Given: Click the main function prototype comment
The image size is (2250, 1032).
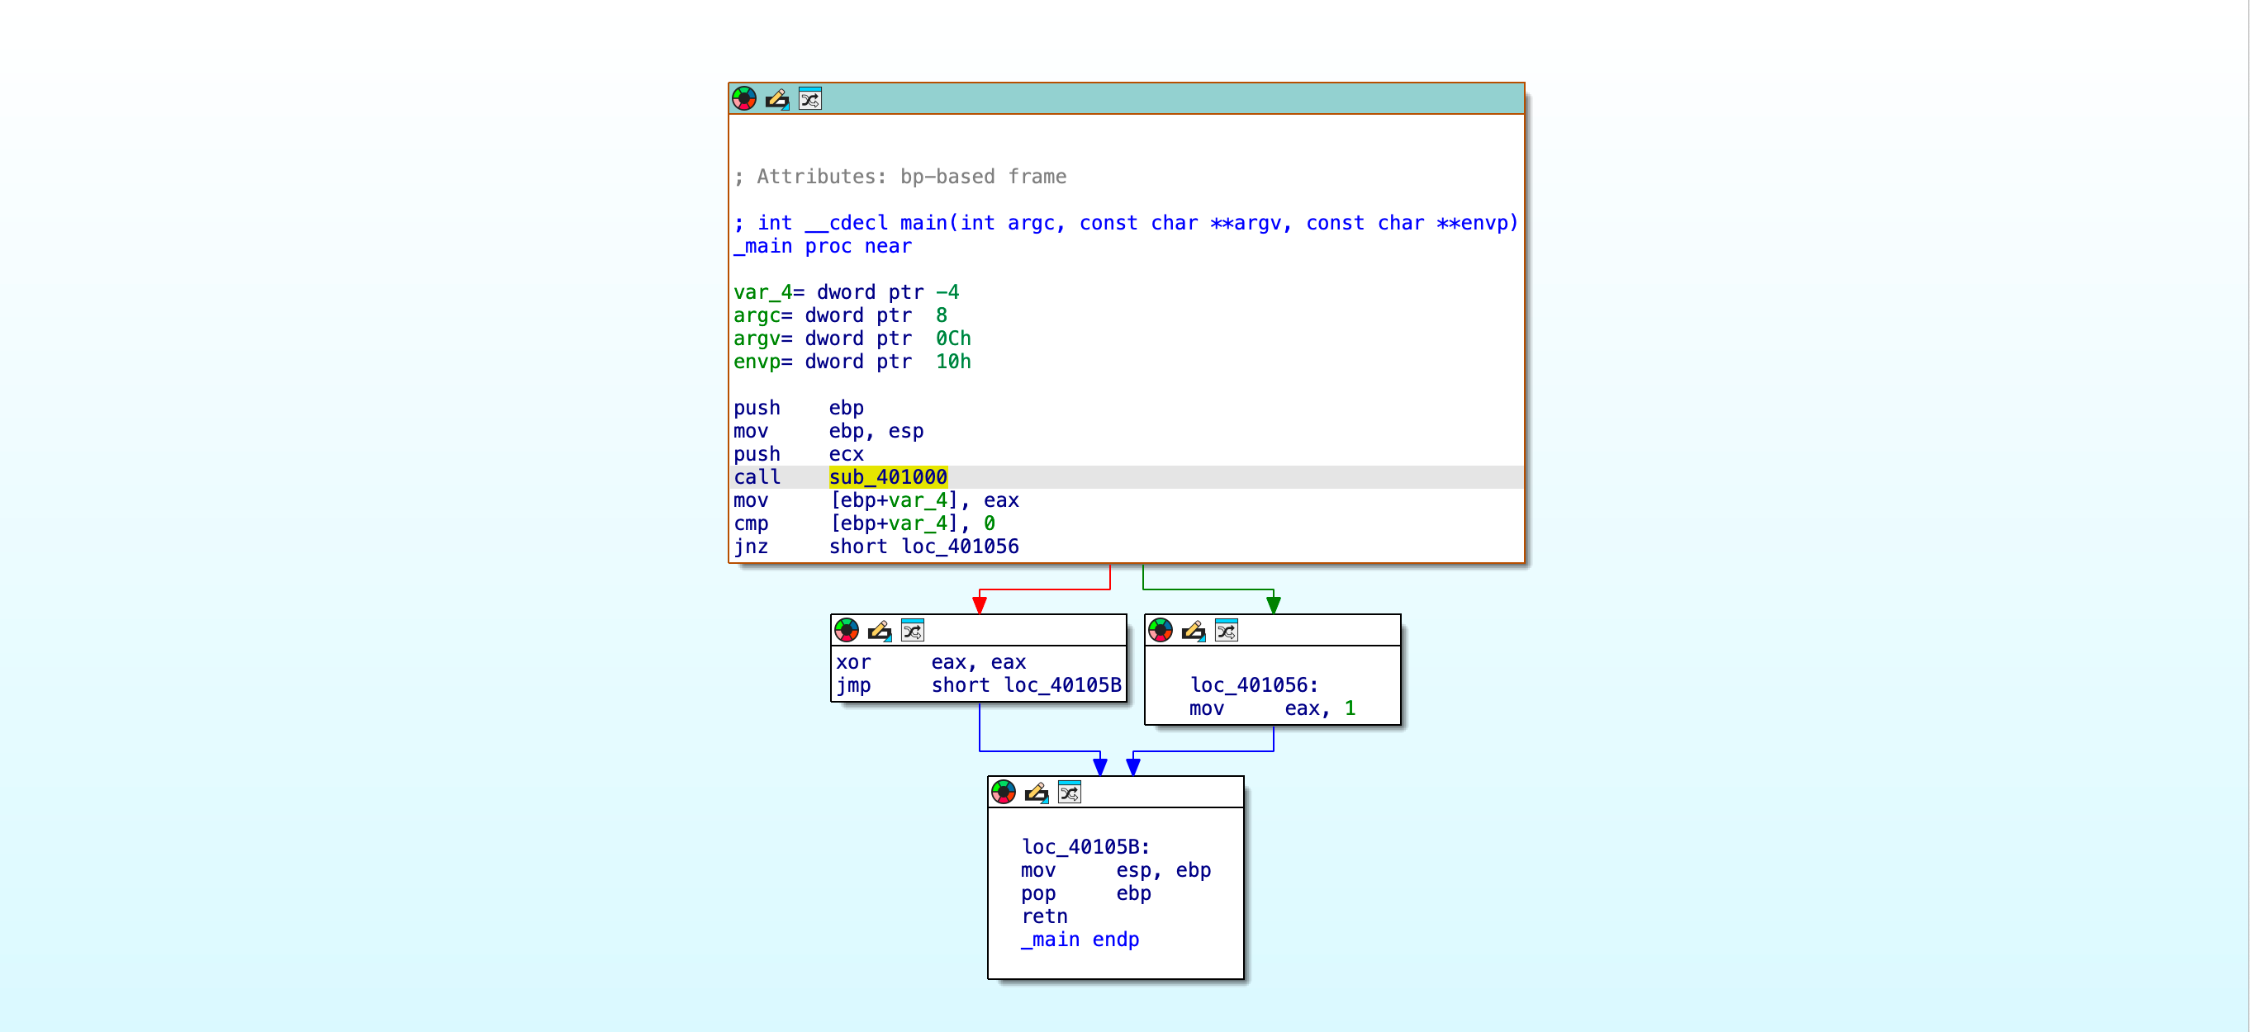Looking at the screenshot, I should (x=1126, y=224).
